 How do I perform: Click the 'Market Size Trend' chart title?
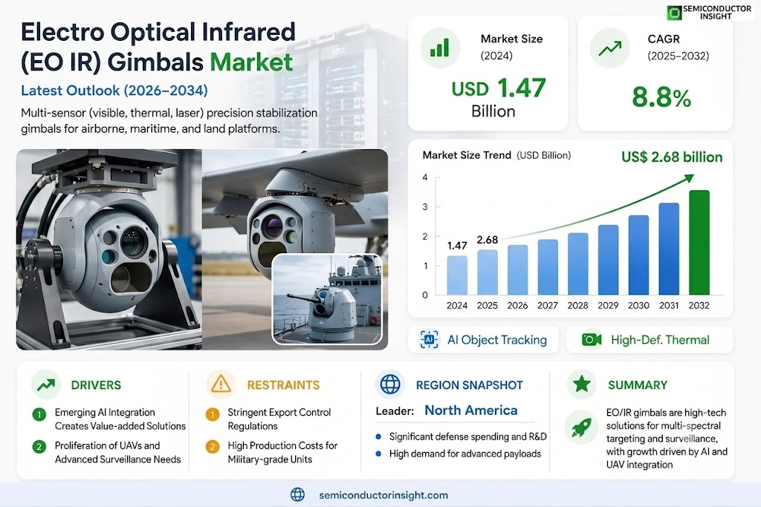point(467,155)
